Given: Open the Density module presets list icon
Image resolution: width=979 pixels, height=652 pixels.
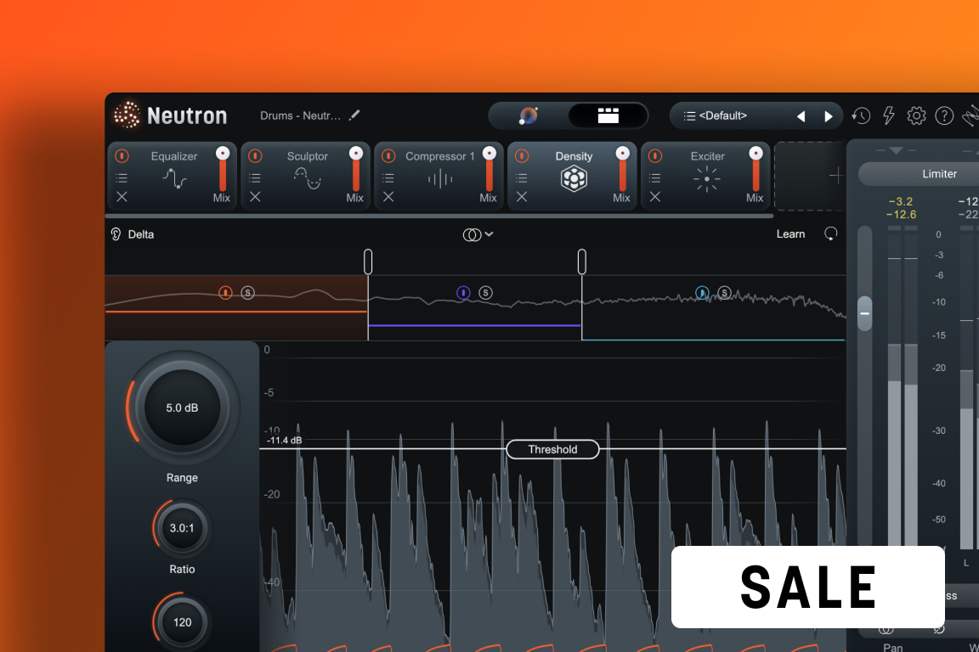Looking at the screenshot, I should [x=521, y=178].
